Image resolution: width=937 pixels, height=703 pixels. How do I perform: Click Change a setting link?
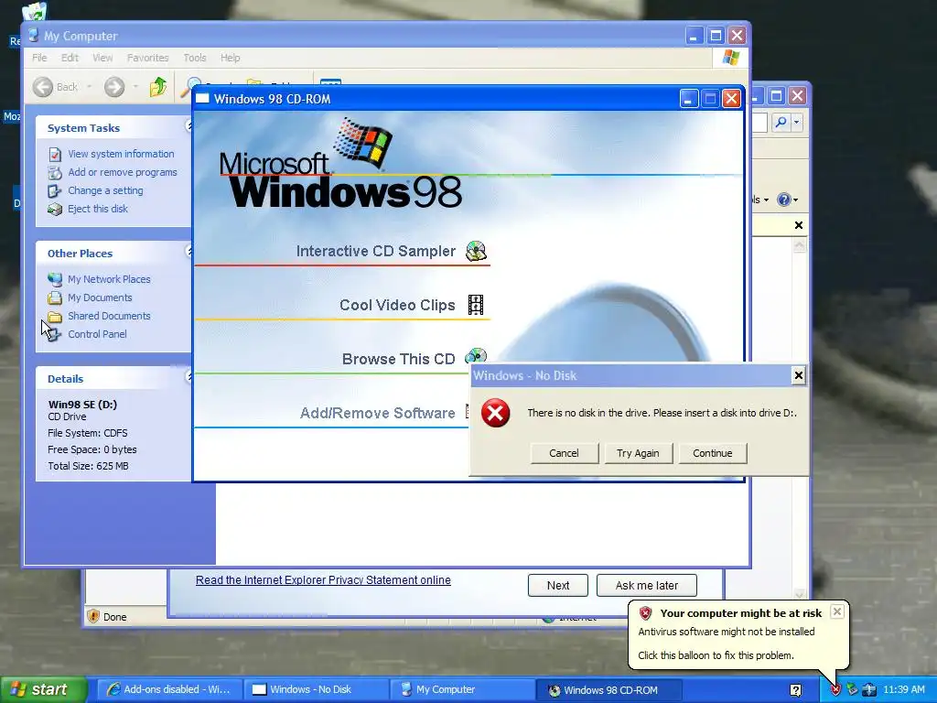(105, 190)
